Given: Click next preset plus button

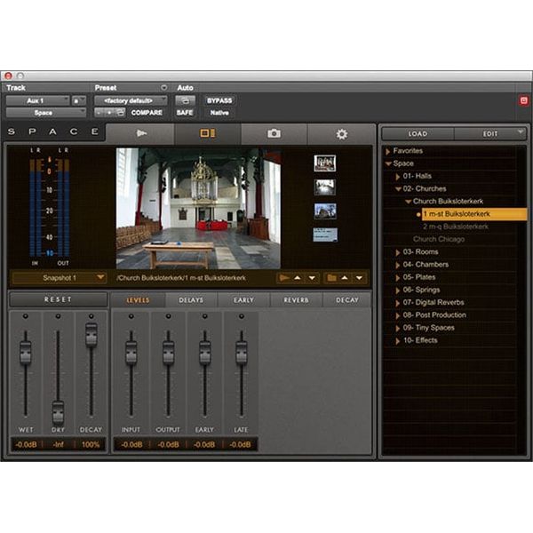Looking at the screenshot, I should pos(109,113).
